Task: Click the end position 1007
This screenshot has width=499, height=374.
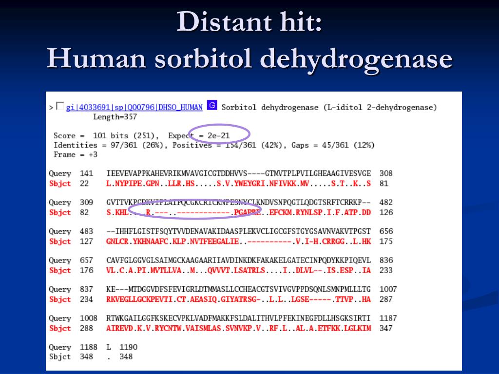Action: [388, 289]
